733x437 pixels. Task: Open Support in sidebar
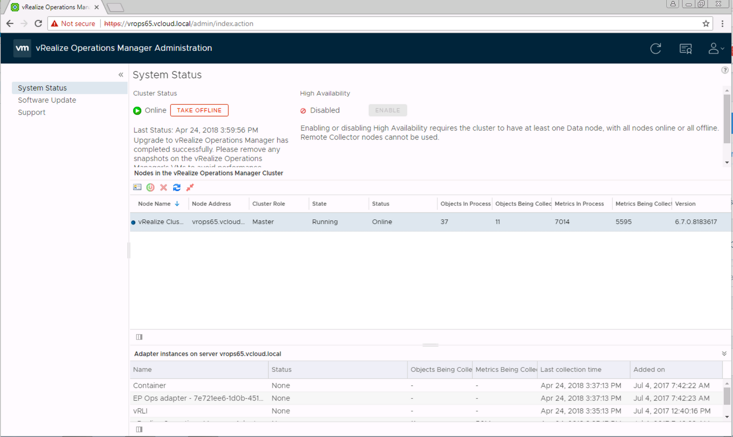[x=31, y=112]
